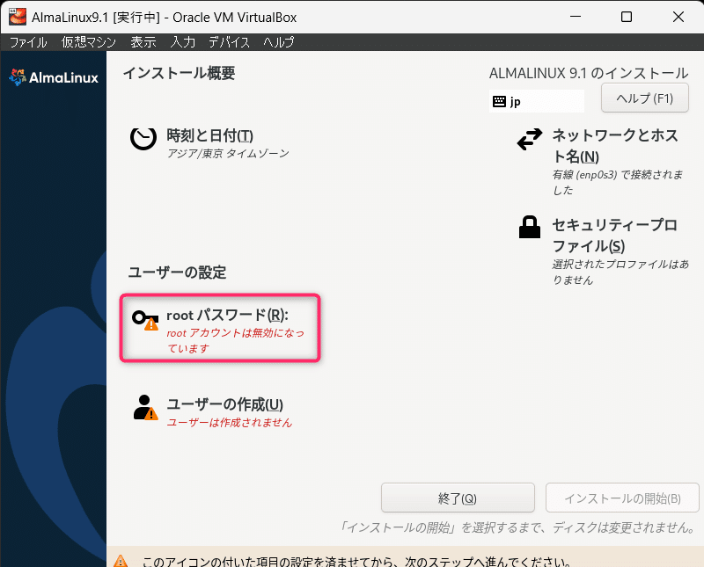Open the 仮想マシン menu
704x567 pixels.
coord(89,42)
